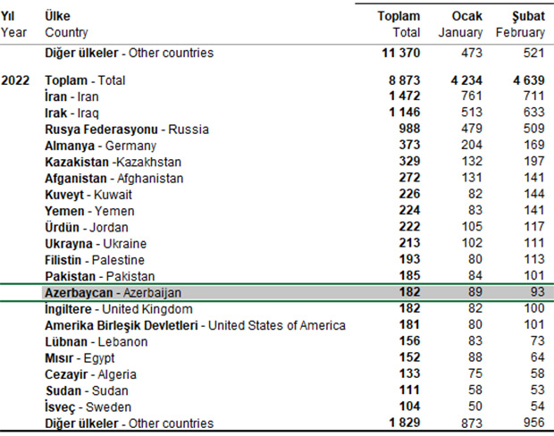Click the 2022 year cell
The height and width of the screenshot is (436, 554).
(16, 80)
